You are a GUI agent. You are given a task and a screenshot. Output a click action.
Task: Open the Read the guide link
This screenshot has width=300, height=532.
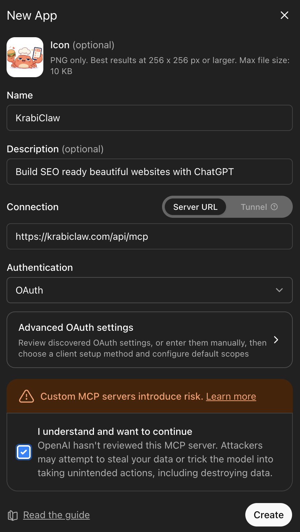pyautogui.click(x=56, y=515)
